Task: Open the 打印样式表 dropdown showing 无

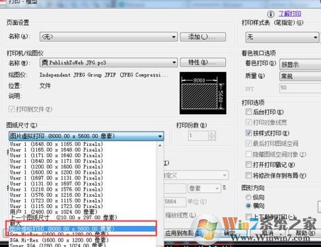Action: [x=282, y=37]
